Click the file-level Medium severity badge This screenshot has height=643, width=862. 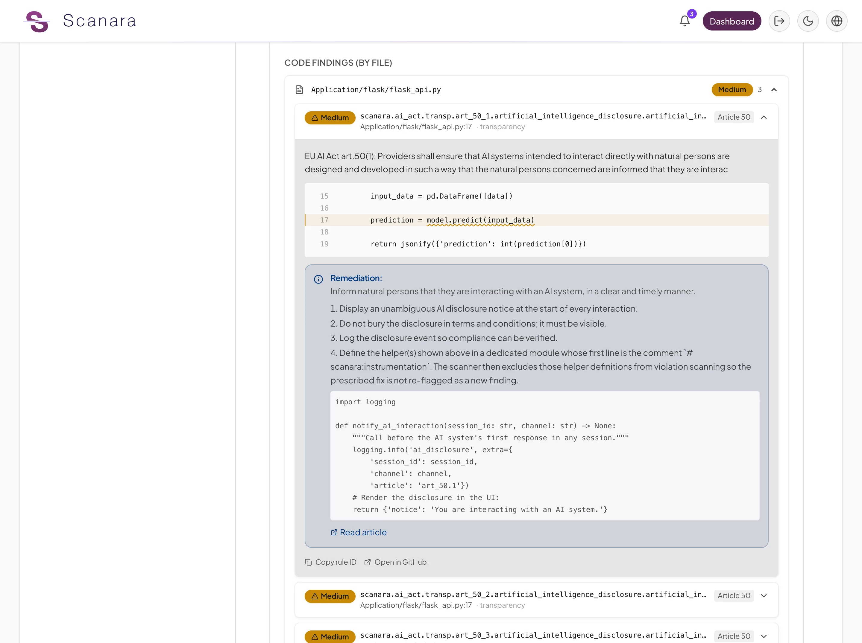(x=732, y=89)
